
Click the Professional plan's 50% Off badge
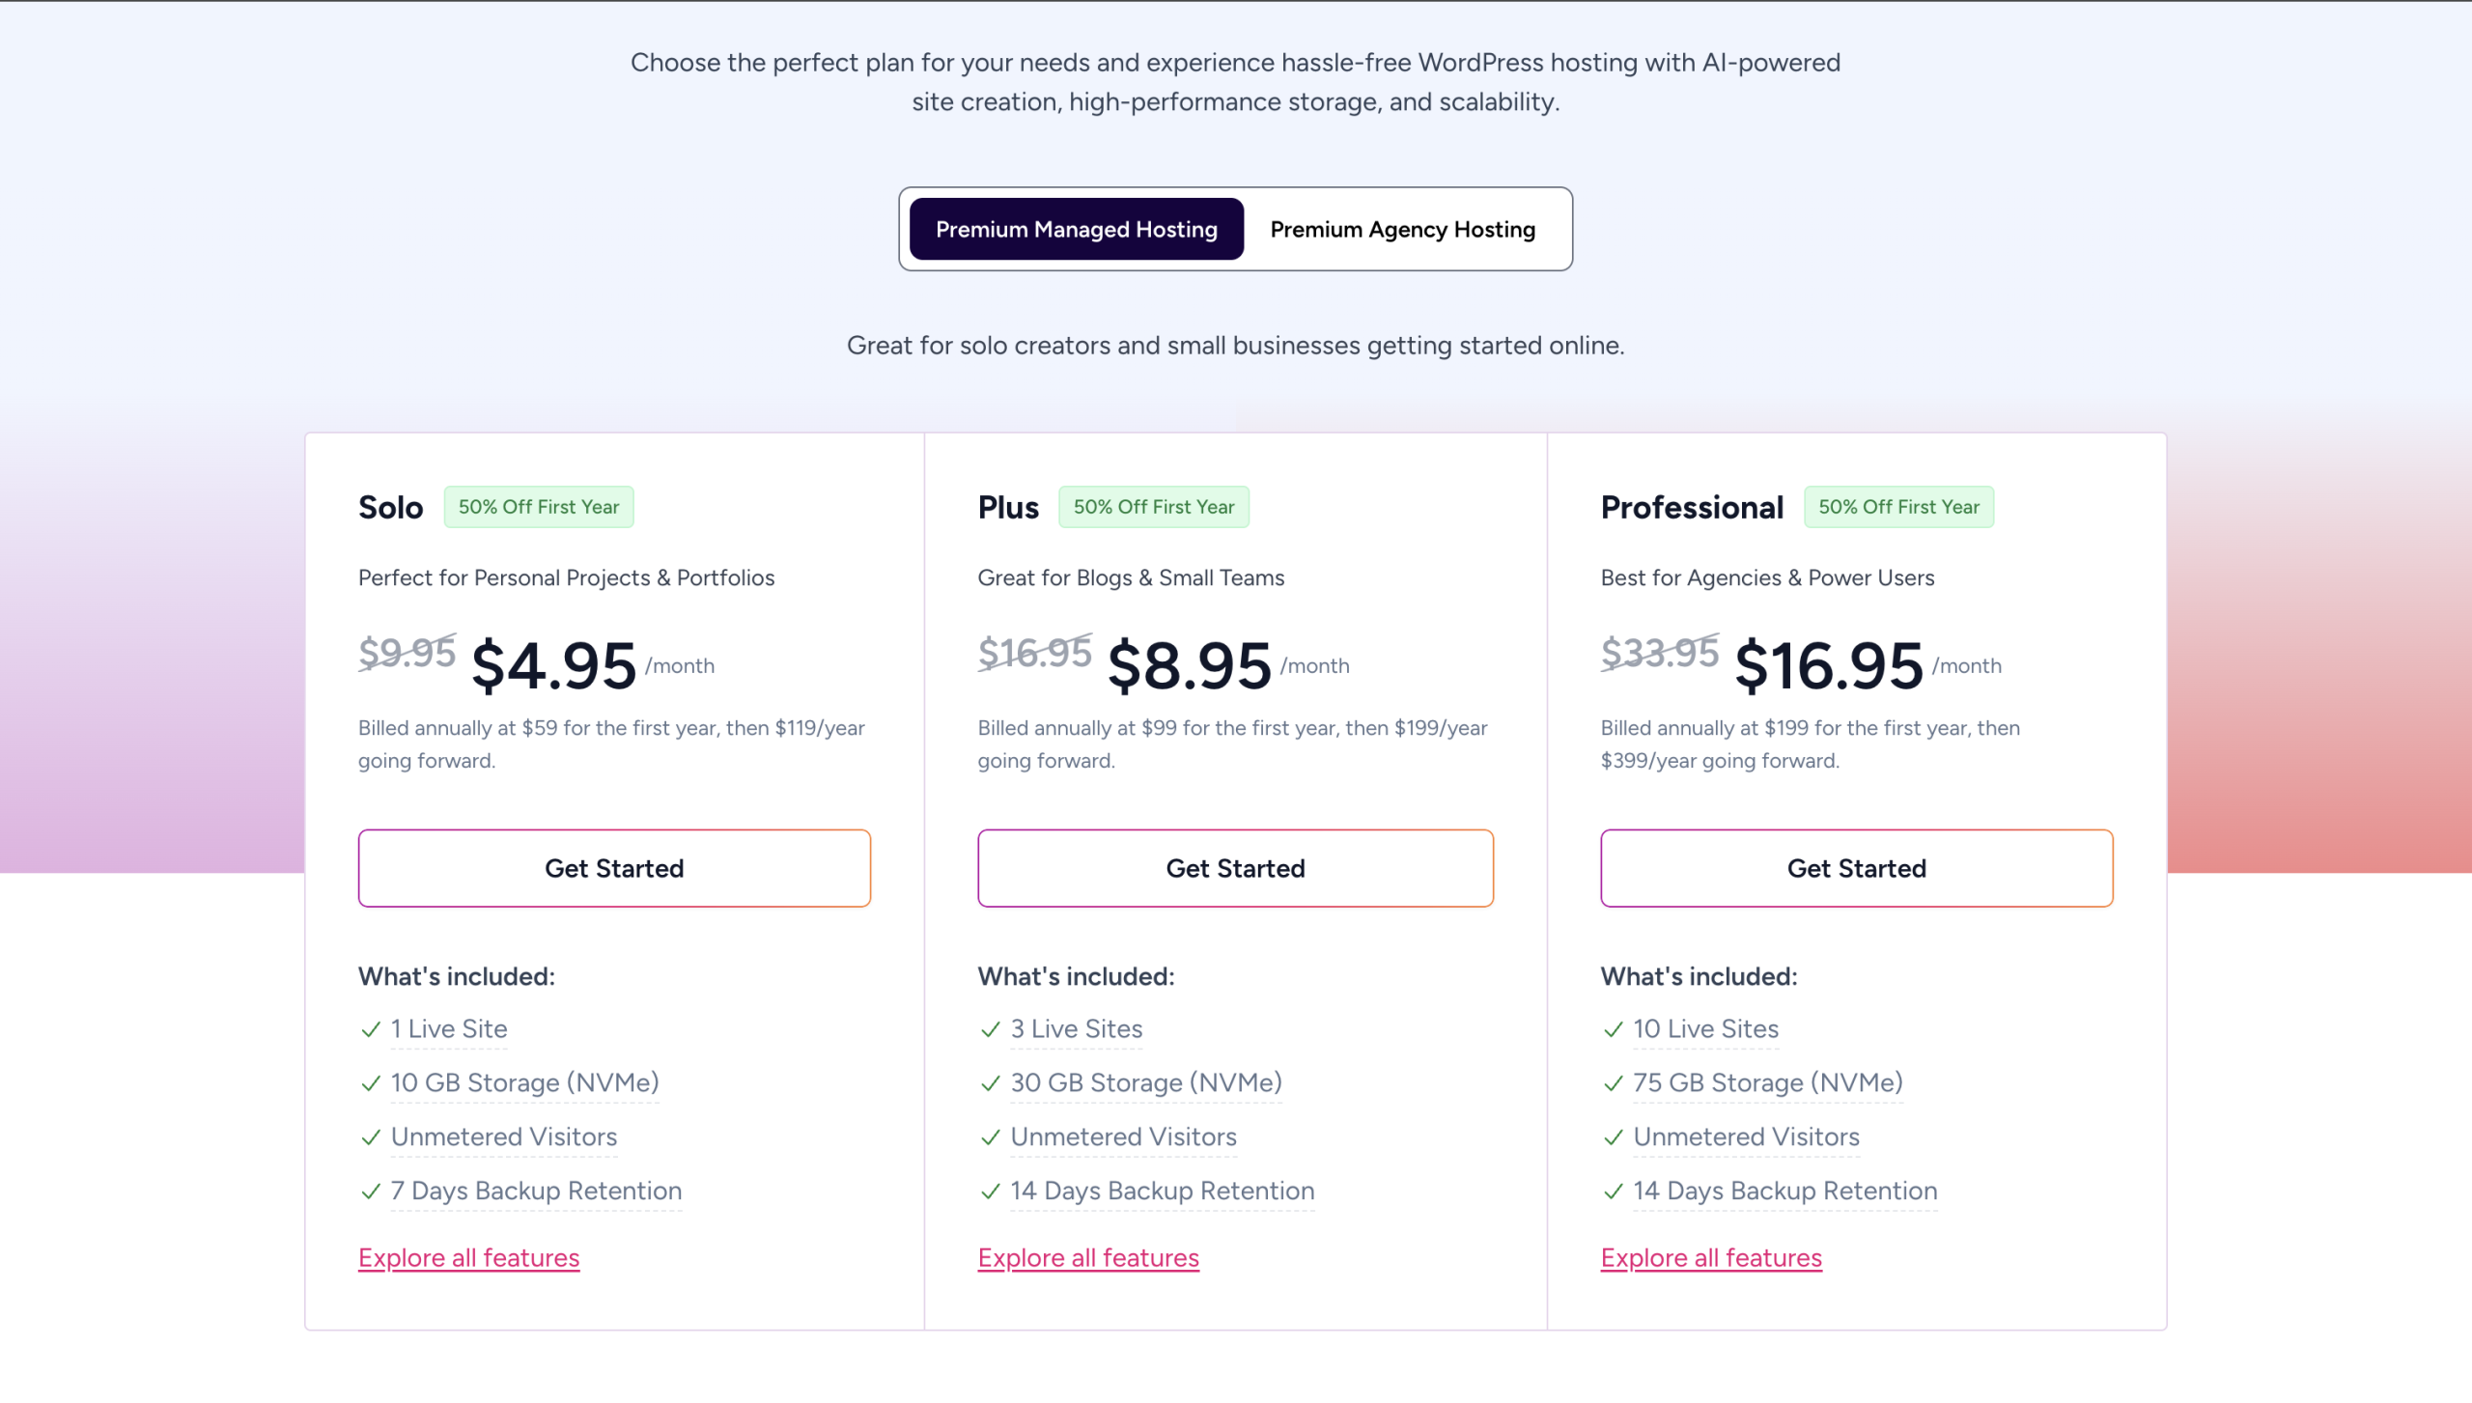click(x=1898, y=507)
